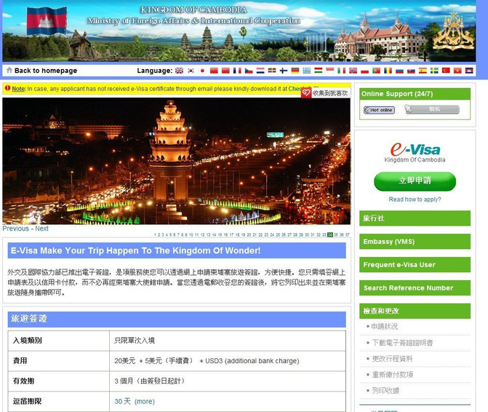This screenshot has height=412, width=488.
Task: Advance slideshow with the Next link
Action: 42,229
